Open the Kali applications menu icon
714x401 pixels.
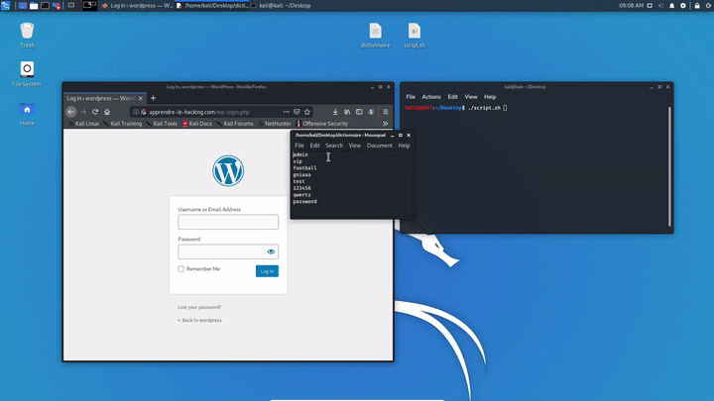point(6,6)
